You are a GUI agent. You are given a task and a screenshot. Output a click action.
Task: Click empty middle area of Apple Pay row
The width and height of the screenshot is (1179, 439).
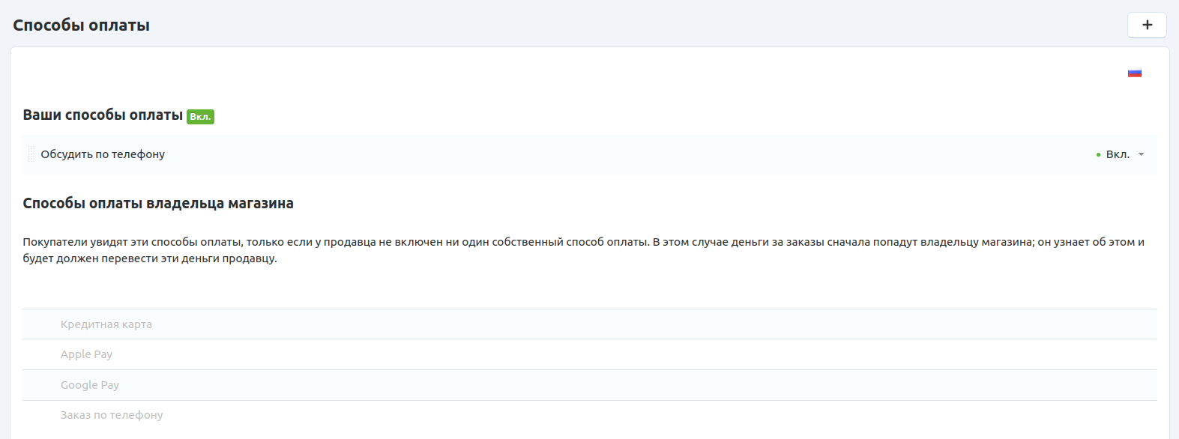tap(600, 354)
